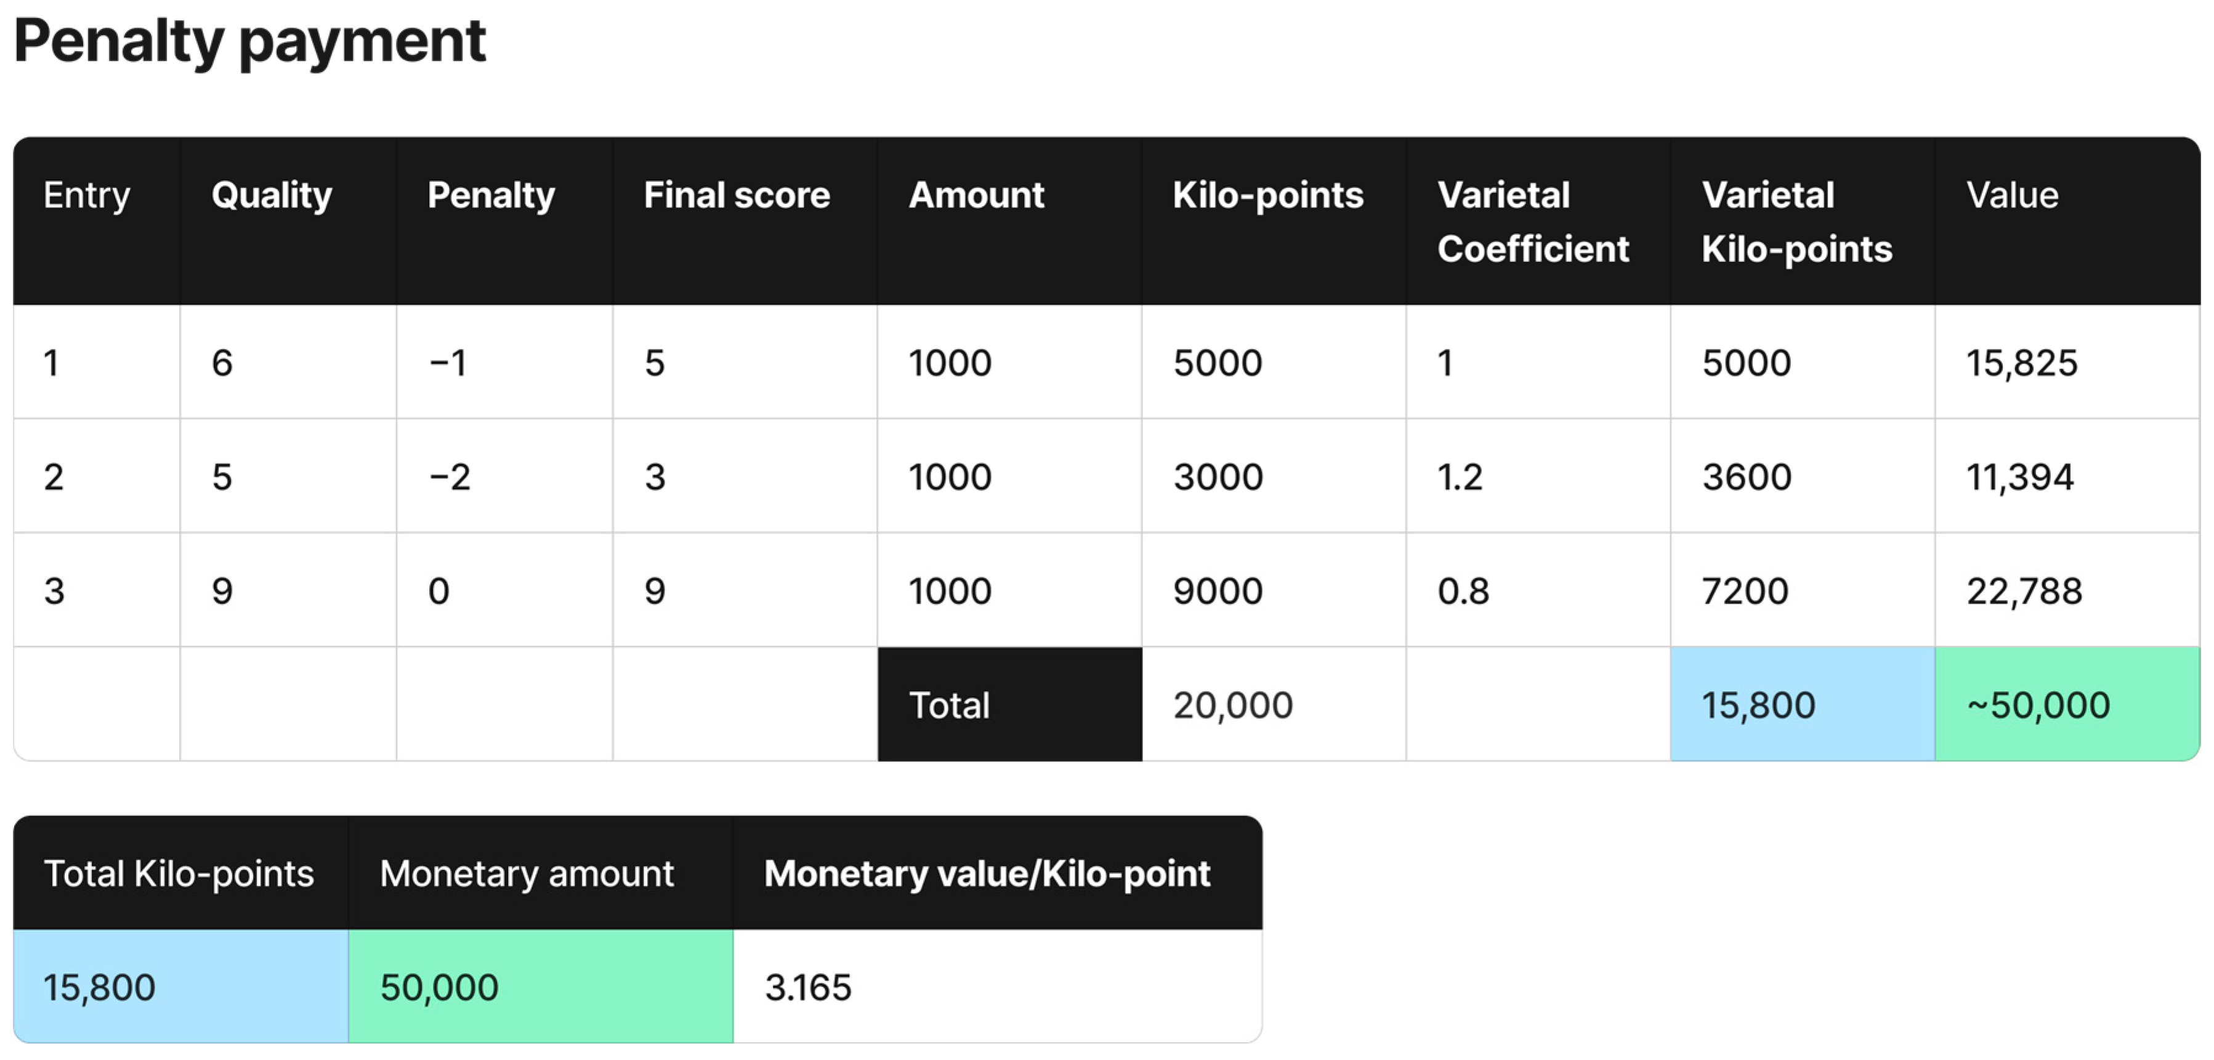Click the blue 15,800 cell beside ~50,000
This screenshot has width=2214, height=1060.
tap(1801, 704)
